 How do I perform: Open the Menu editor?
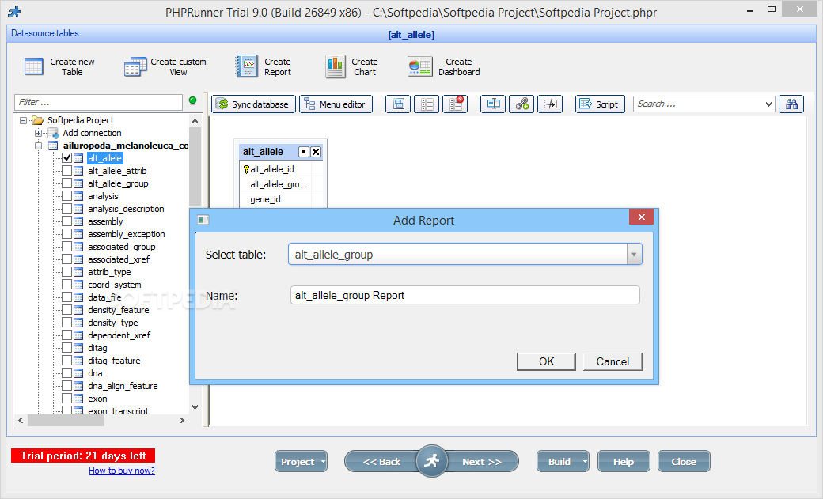[336, 104]
